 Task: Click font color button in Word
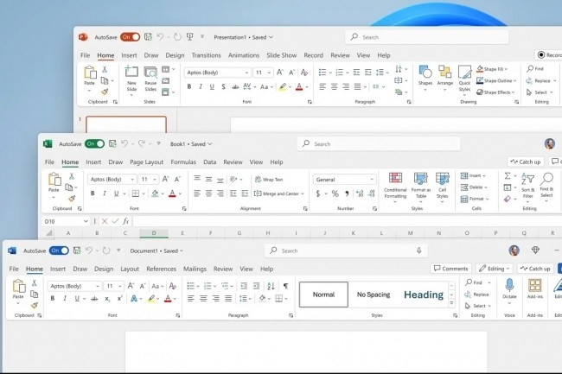171,299
